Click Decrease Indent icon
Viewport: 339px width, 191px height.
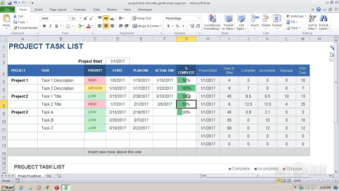121,26
